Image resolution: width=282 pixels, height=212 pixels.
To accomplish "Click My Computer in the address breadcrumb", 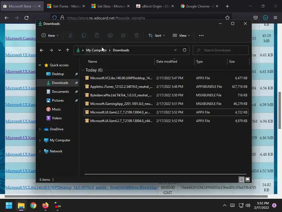I will pos(96,50).
